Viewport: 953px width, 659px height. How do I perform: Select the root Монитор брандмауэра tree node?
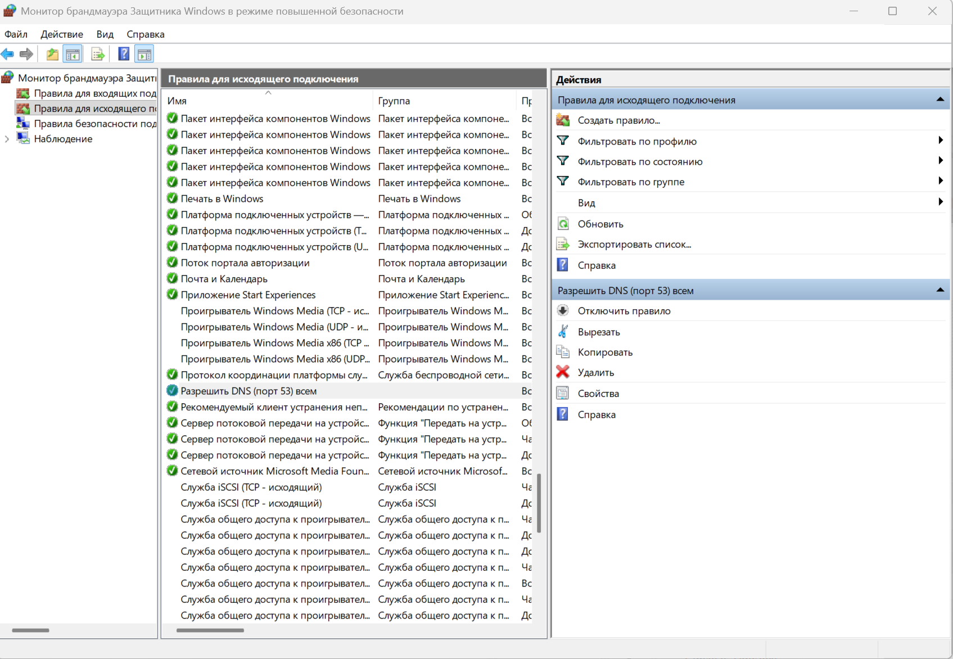[x=87, y=78]
